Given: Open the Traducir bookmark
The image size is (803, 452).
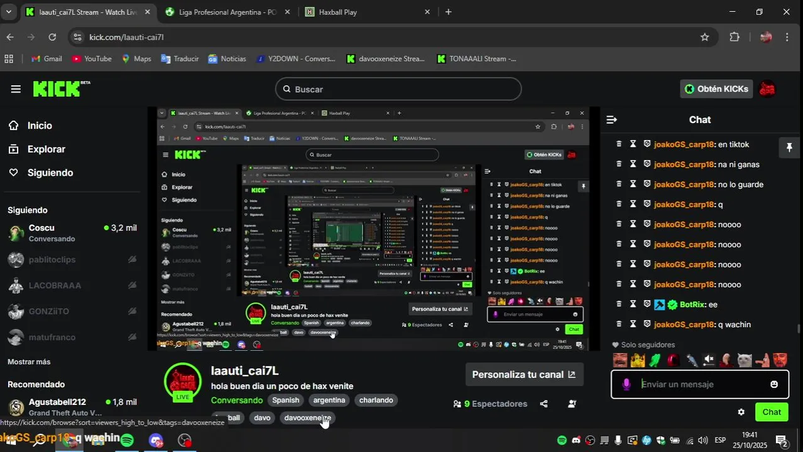Looking at the screenshot, I should pos(180,58).
